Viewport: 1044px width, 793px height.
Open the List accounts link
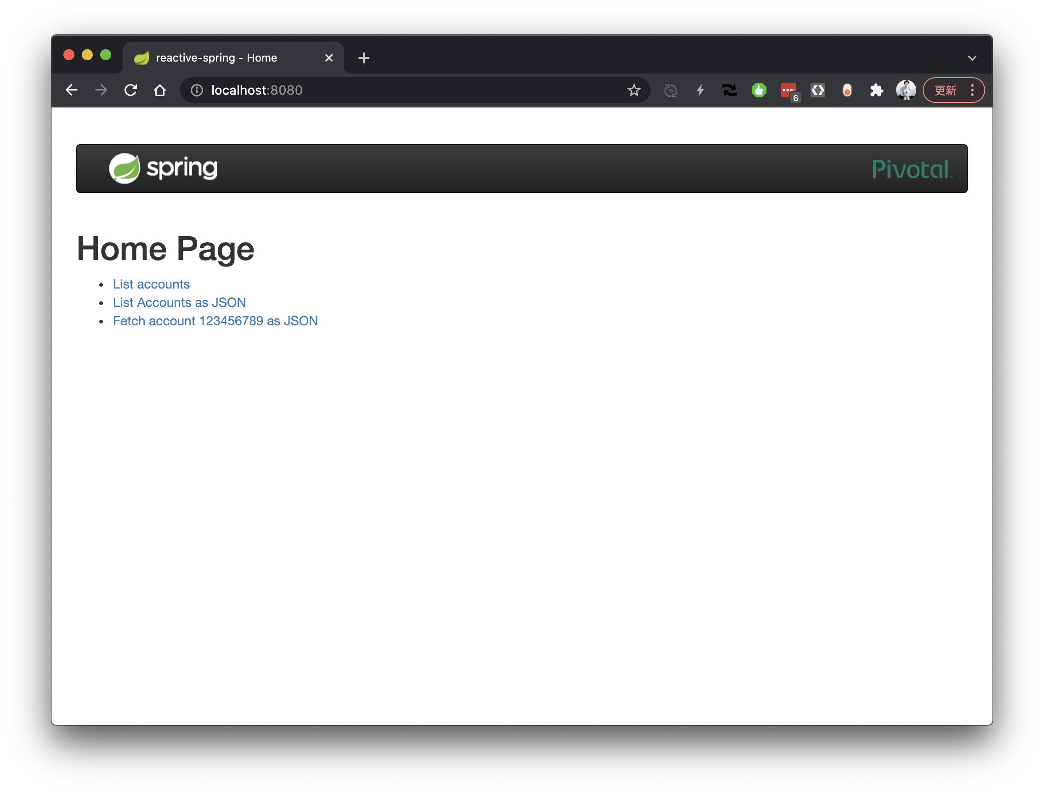(x=151, y=284)
